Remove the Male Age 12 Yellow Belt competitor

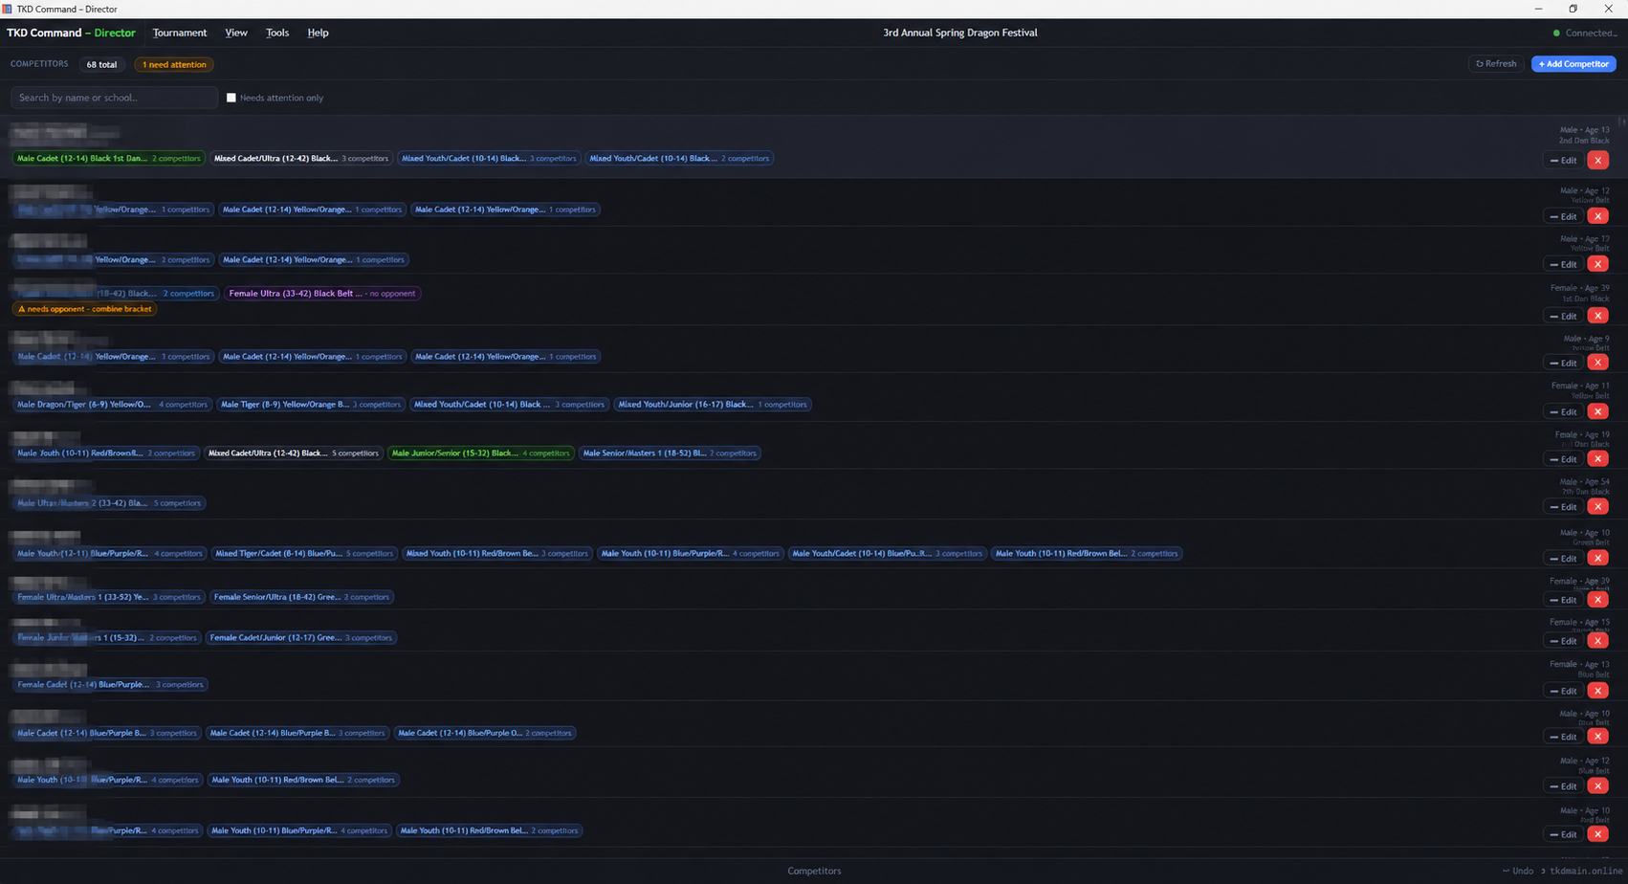pos(1597,216)
